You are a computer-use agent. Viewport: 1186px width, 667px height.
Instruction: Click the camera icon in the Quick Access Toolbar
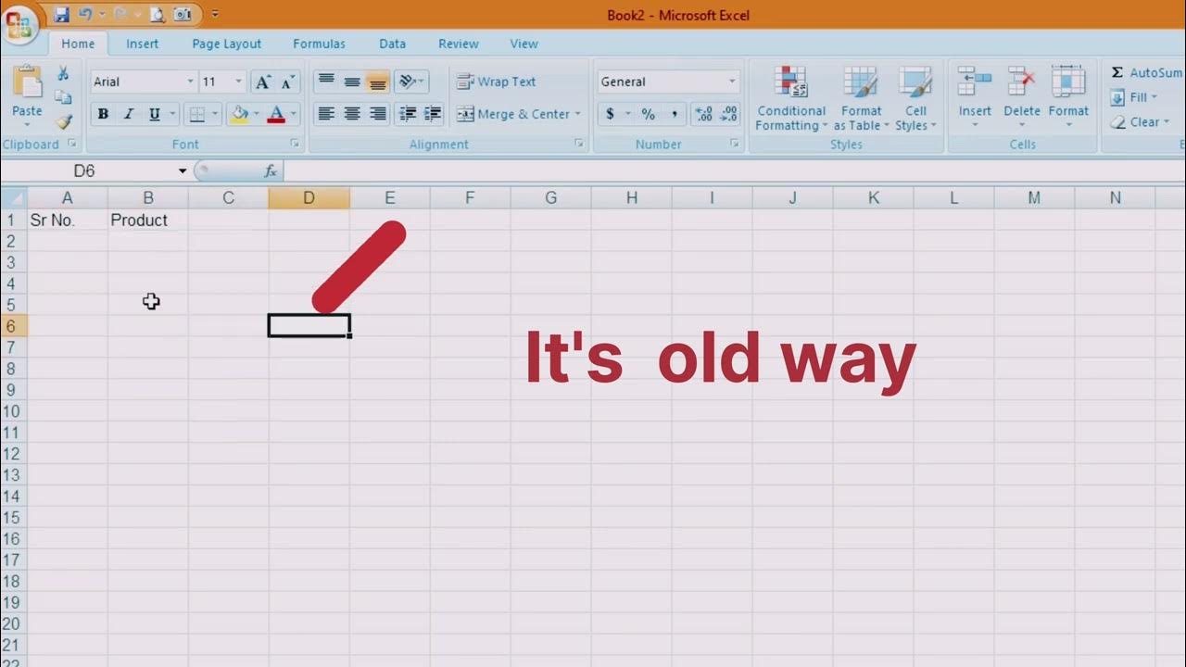pos(183,14)
